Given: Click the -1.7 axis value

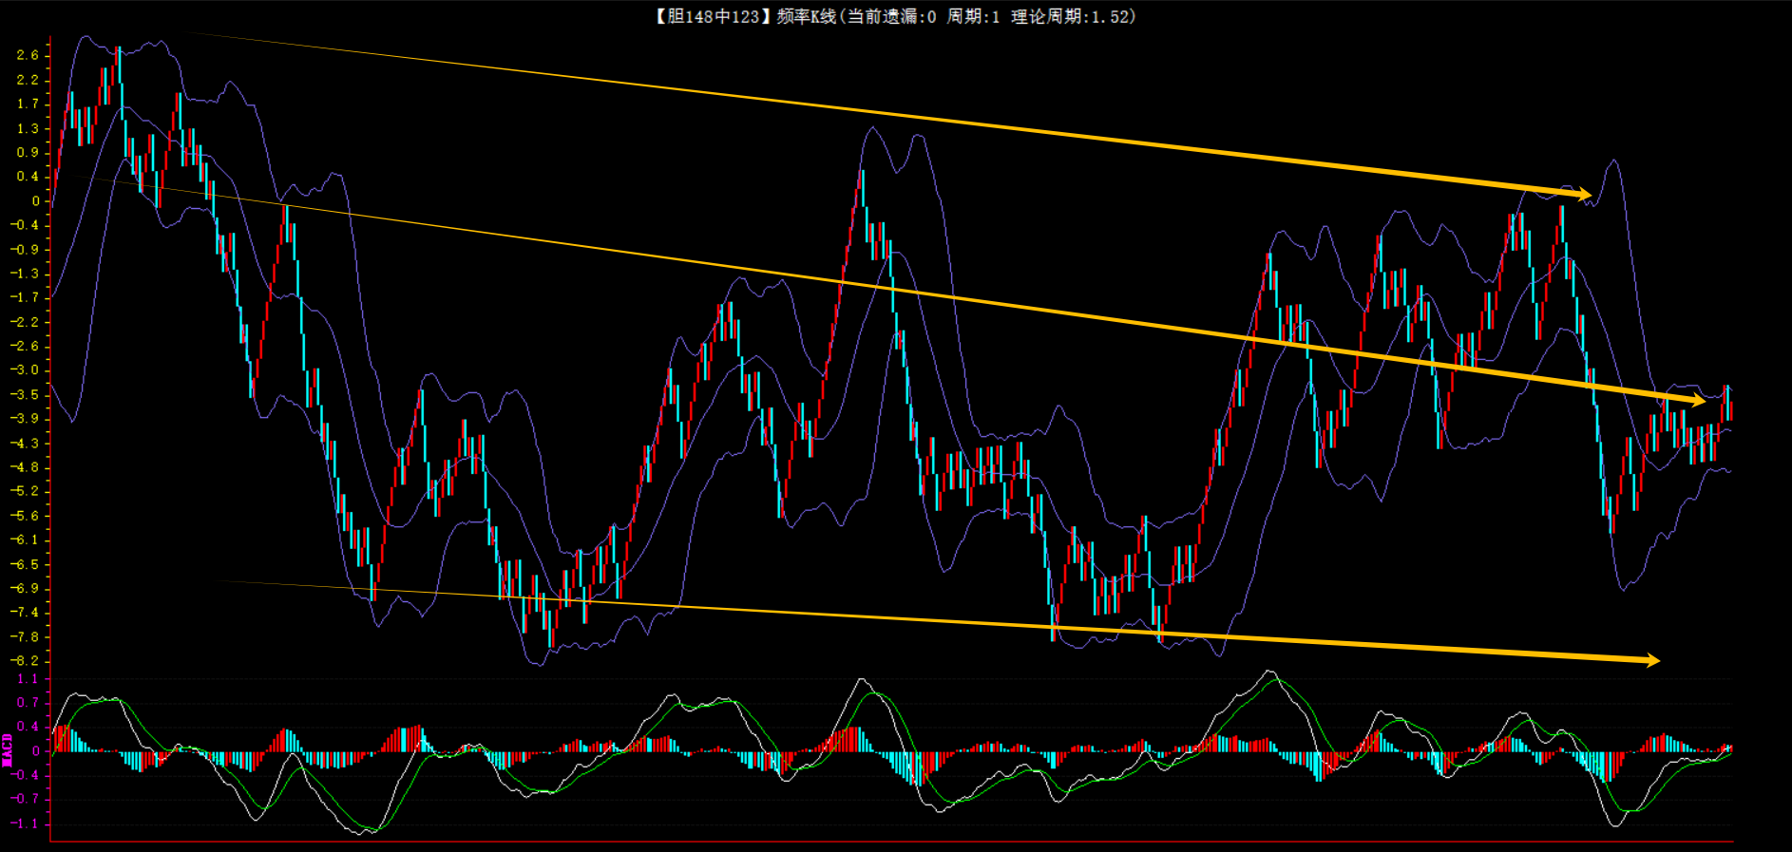Looking at the screenshot, I should pos(25,297).
